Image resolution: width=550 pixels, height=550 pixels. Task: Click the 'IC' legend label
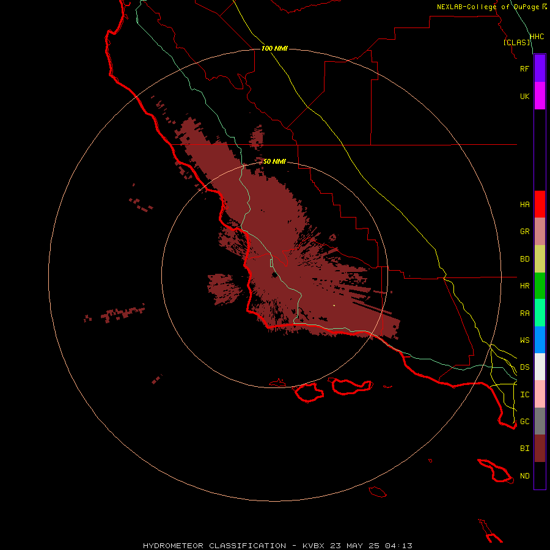[x=524, y=394]
